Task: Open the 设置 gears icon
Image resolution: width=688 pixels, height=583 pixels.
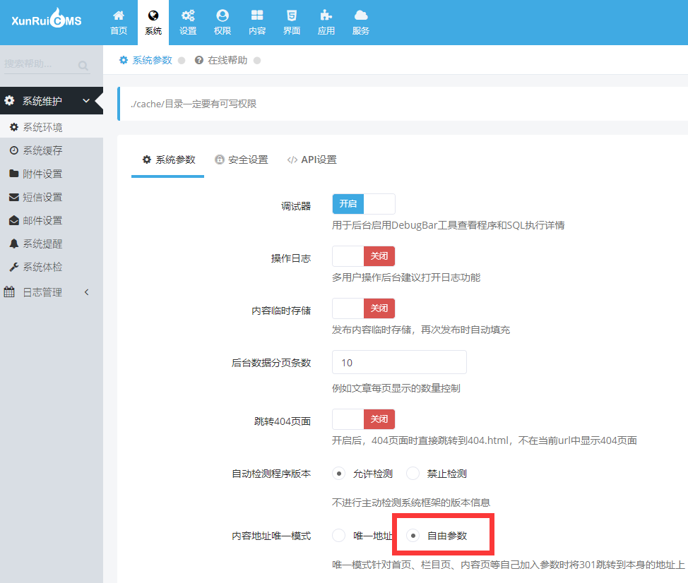Action: (188, 16)
